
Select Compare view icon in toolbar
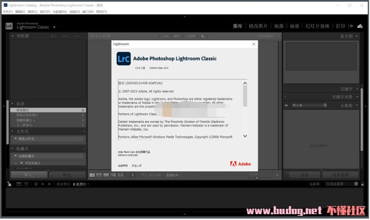(x=106, y=175)
